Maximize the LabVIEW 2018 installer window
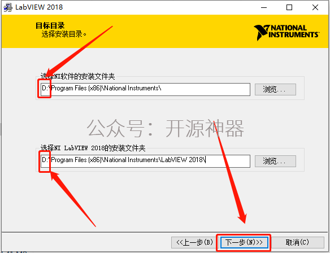The height and width of the screenshot is (253, 330). (289, 7)
